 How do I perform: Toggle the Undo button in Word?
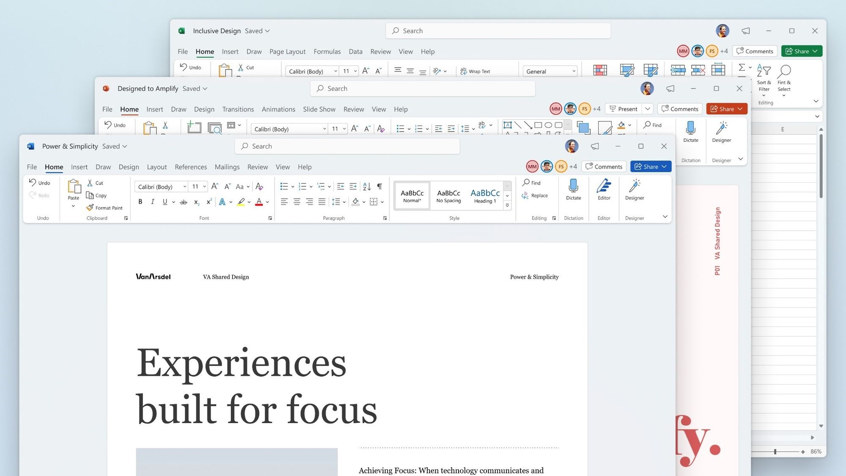(x=39, y=183)
